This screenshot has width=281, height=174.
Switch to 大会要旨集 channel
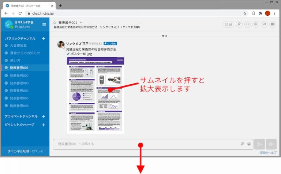[x=18, y=46]
